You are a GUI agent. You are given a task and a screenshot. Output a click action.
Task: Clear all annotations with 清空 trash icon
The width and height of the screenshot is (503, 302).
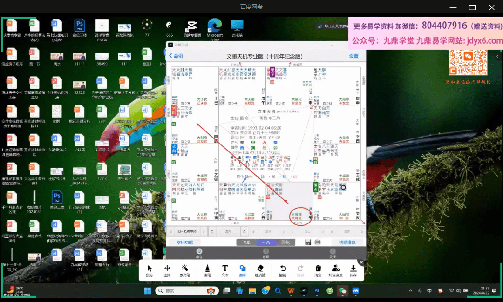click(x=318, y=270)
